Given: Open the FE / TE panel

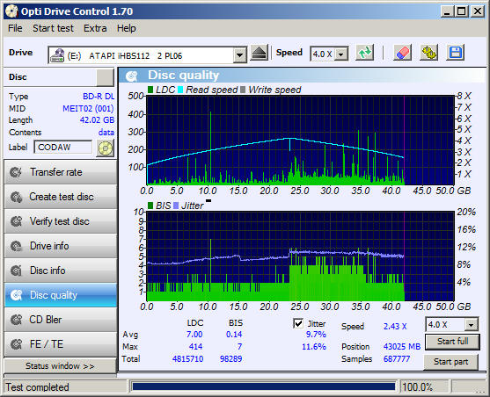Looking at the screenshot, I should (61, 344).
